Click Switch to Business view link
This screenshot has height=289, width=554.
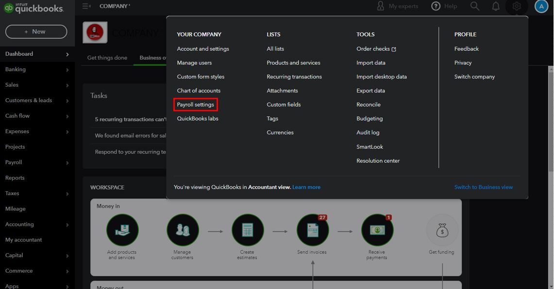pyautogui.click(x=483, y=187)
